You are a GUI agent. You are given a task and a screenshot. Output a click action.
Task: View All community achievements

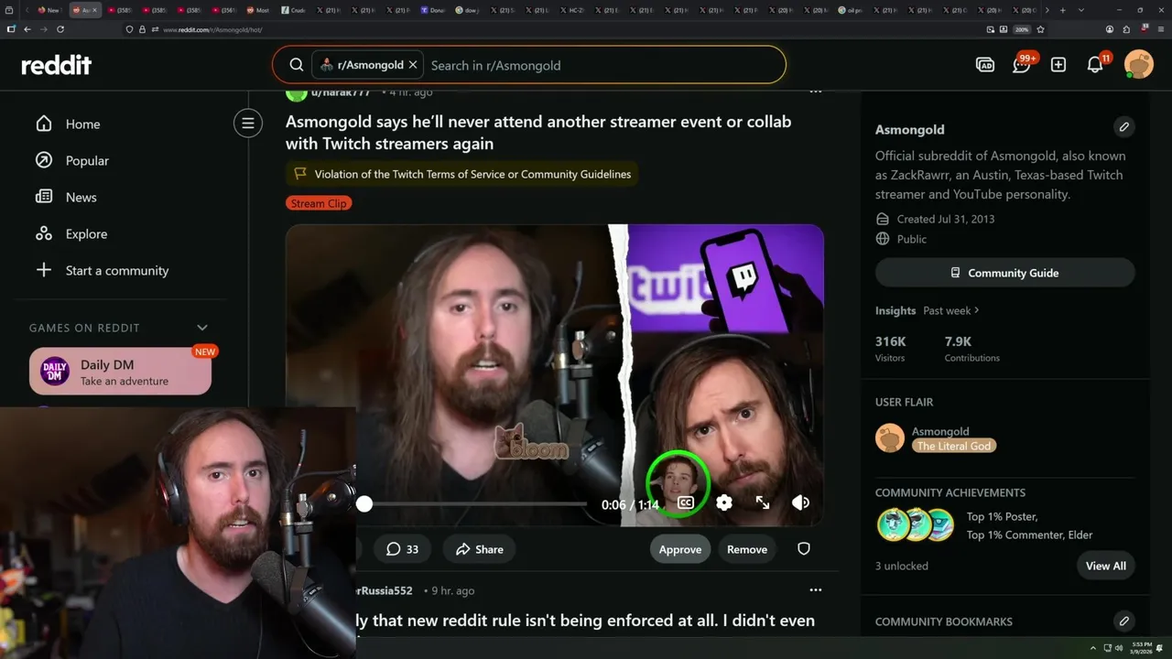[x=1106, y=566]
